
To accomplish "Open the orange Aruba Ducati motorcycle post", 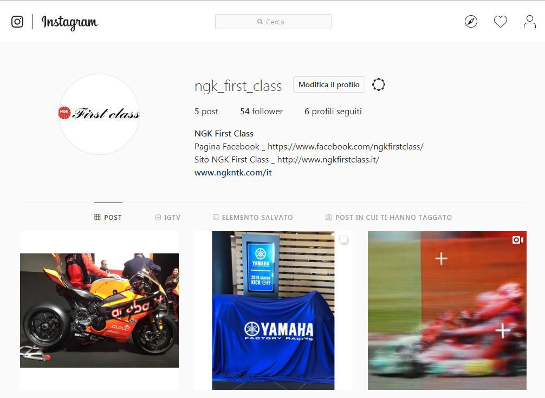I will [x=99, y=310].
